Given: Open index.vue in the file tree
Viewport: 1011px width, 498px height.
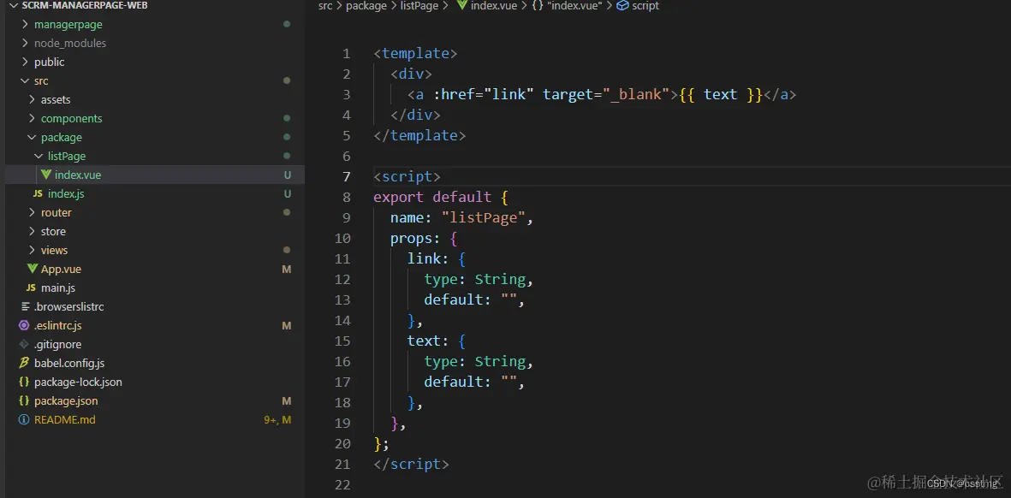Looking at the screenshot, I should coord(155,175).
